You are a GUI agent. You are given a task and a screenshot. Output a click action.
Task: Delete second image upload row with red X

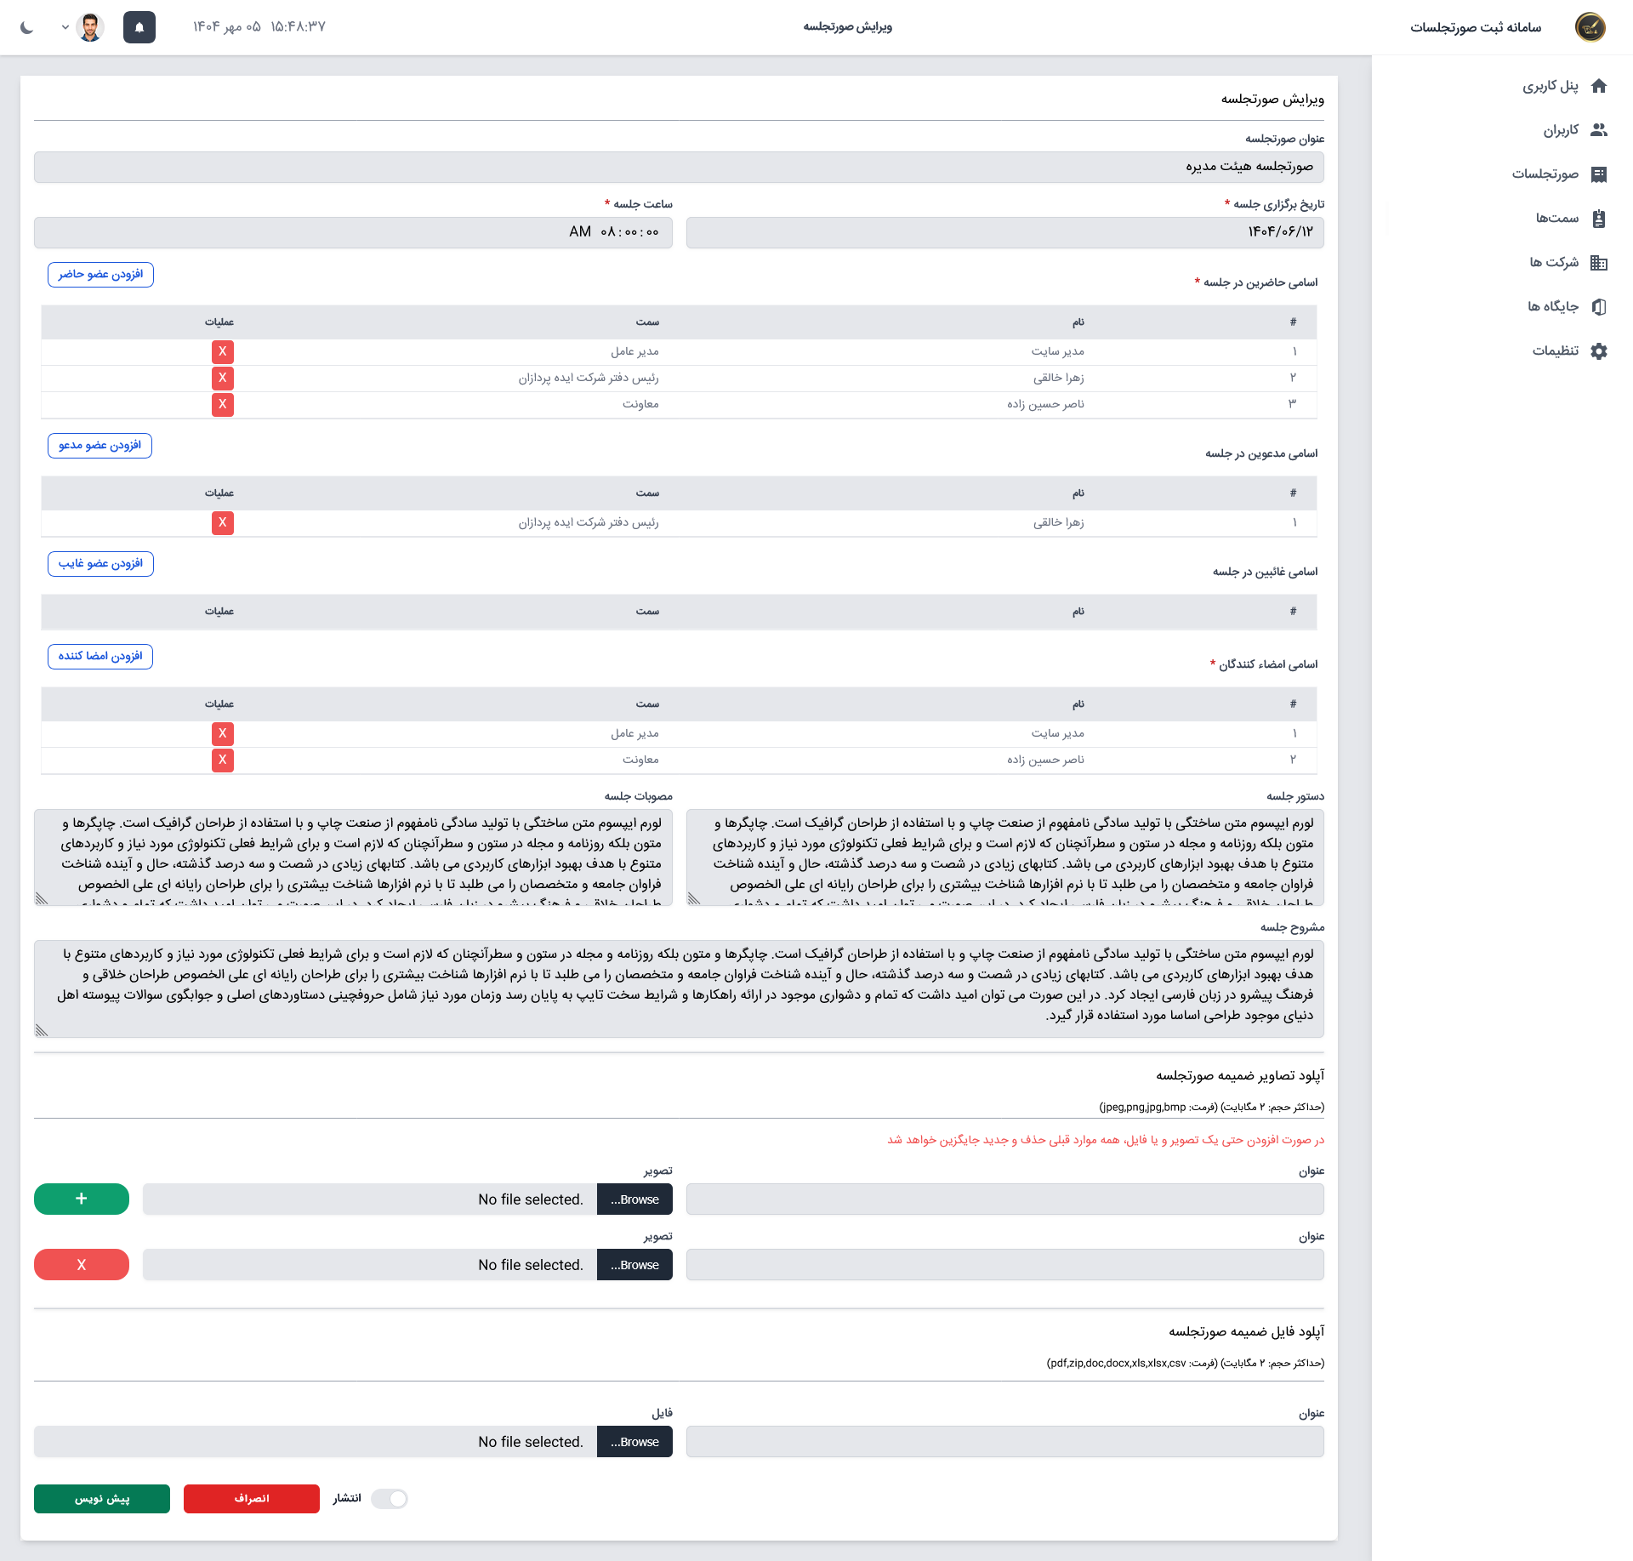82,1265
